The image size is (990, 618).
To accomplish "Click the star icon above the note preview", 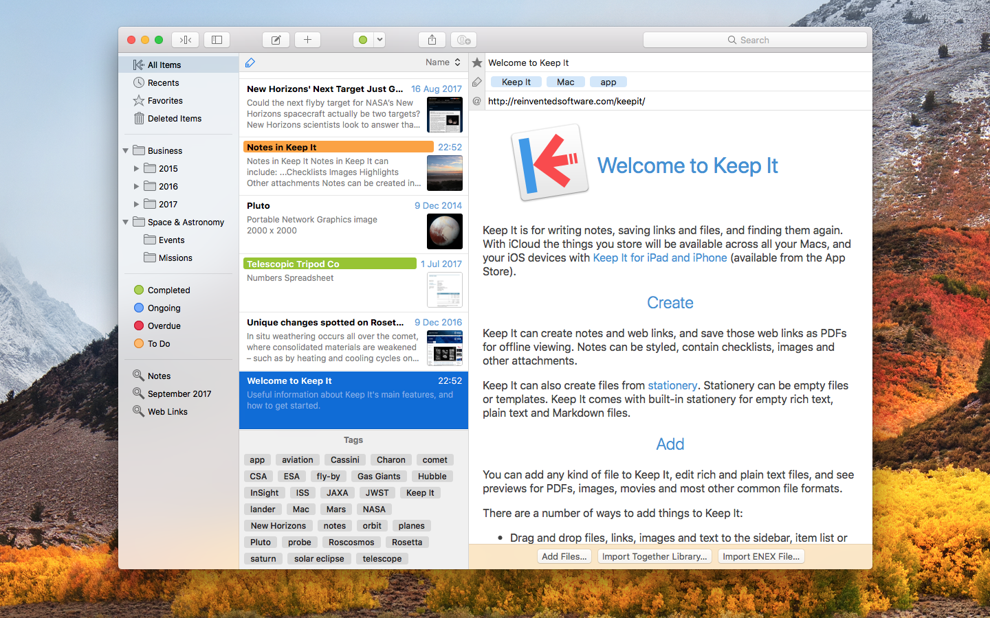I will [477, 62].
